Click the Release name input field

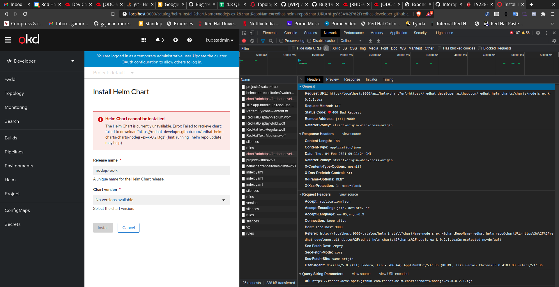click(x=162, y=171)
